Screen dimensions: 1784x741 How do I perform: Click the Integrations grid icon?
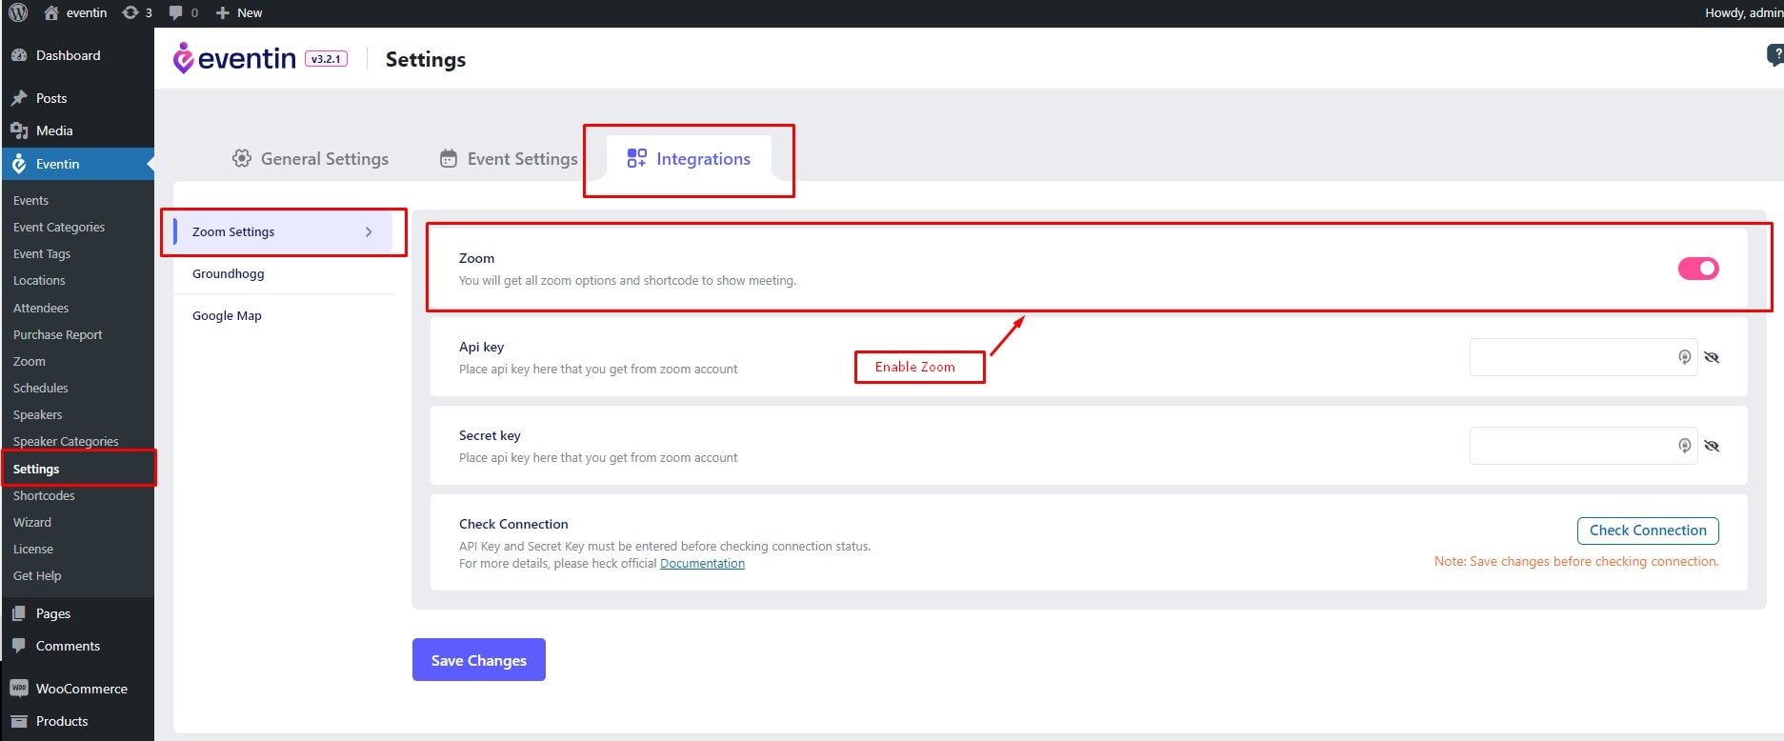point(636,158)
